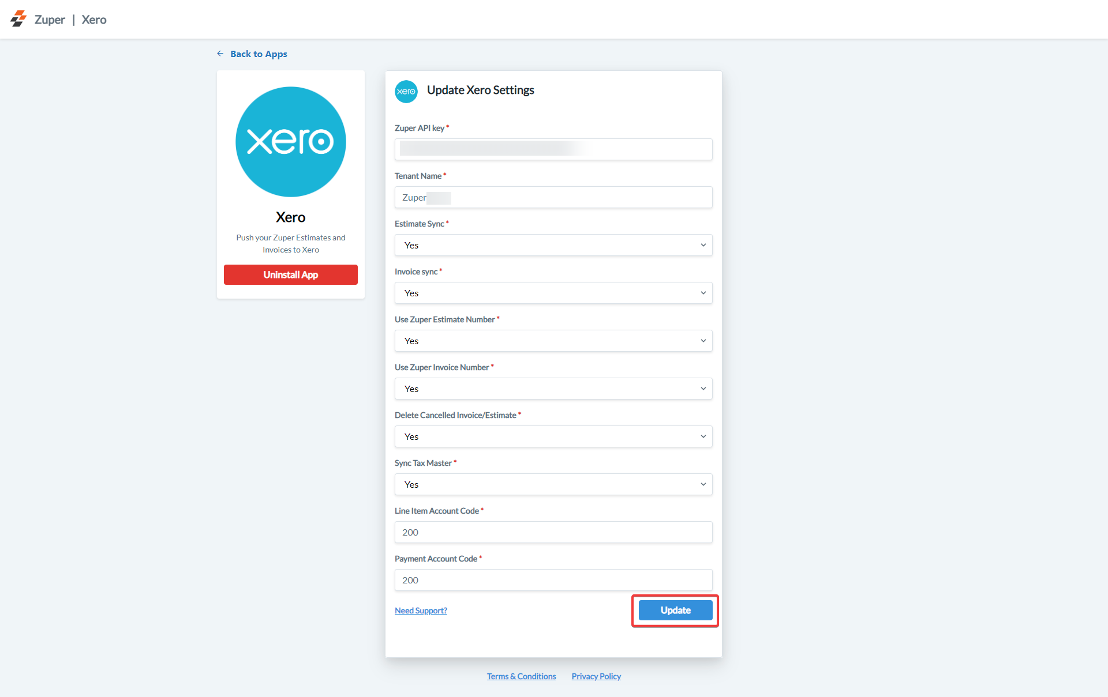Image resolution: width=1108 pixels, height=697 pixels.
Task: Open the Sync Tax Master dropdown
Action: (553, 484)
